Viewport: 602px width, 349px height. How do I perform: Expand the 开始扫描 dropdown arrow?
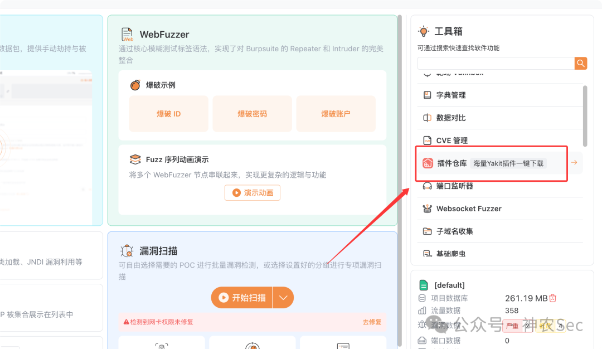283,298
